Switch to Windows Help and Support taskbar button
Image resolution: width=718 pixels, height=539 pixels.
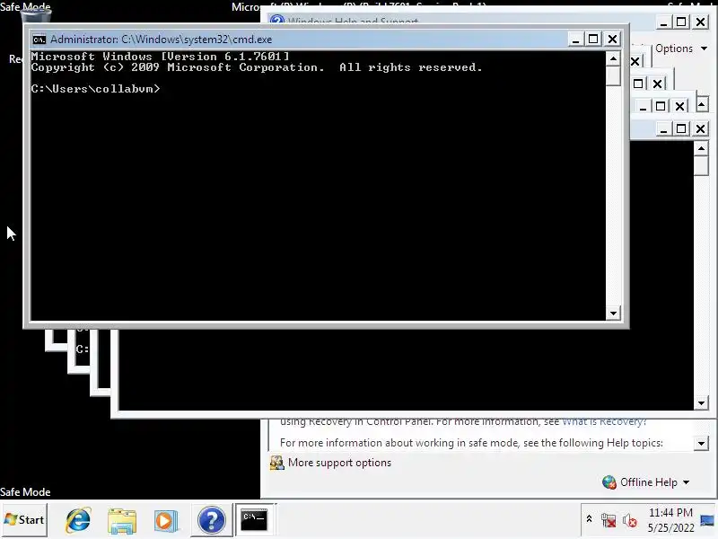pos(211,520)
